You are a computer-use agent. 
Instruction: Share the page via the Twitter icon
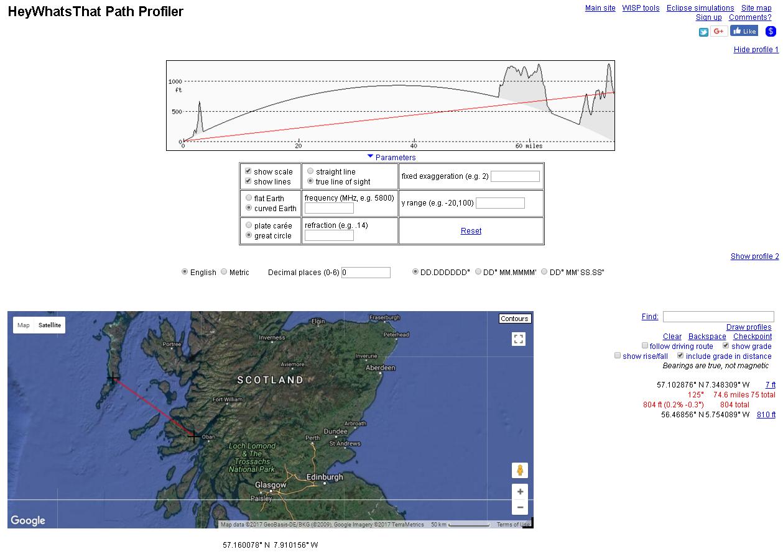703,32
